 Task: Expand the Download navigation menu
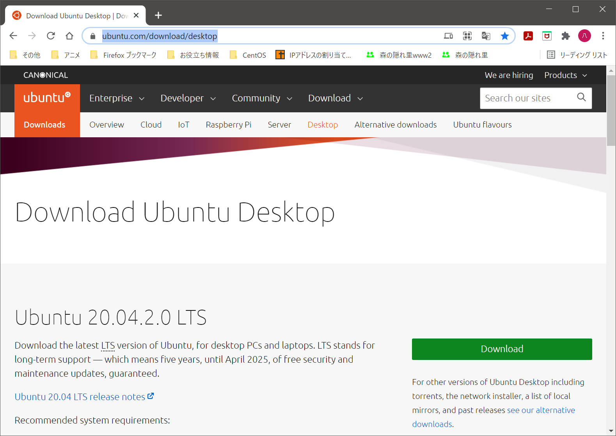click(x=336, y=98)
